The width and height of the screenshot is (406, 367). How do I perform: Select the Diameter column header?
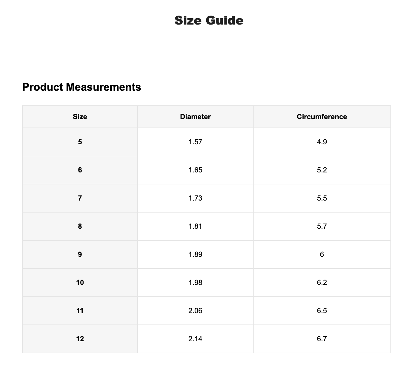[195, 117]
